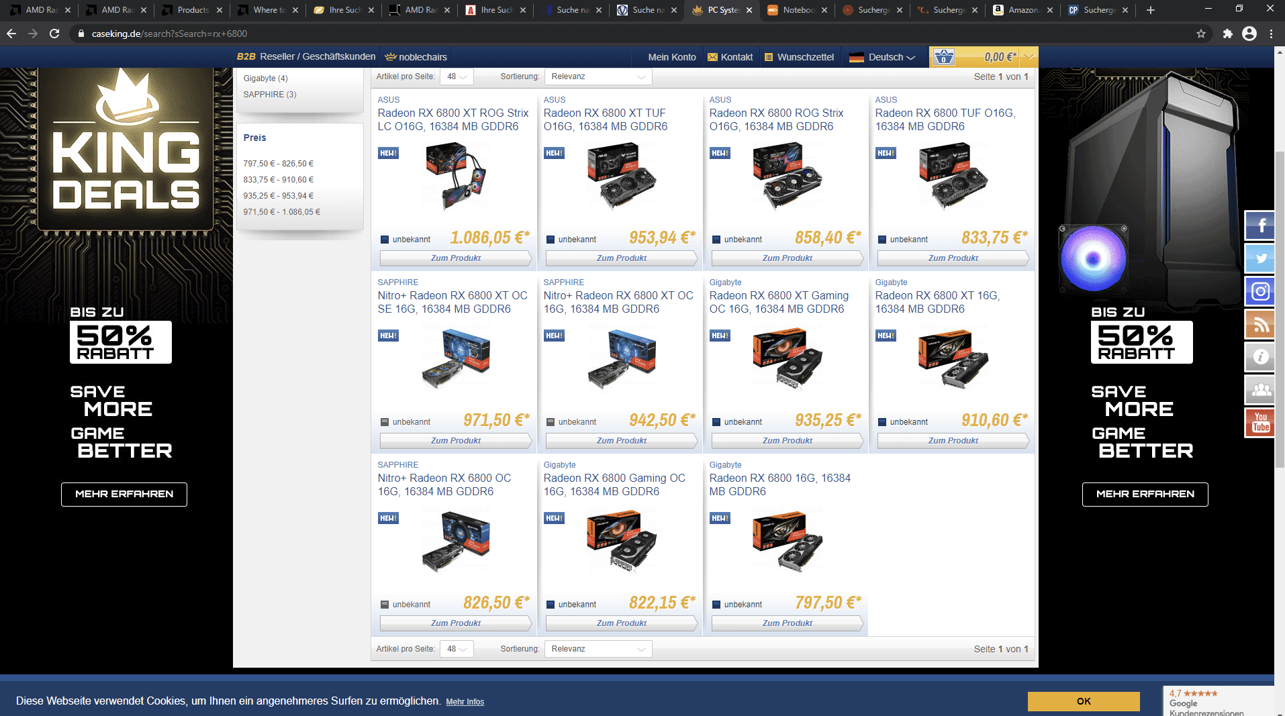Screen dimensions: 1285x716
Task: Click left banner MEHR ERFAHREN button
Action: pyautogui.click(x=124, y=495)
